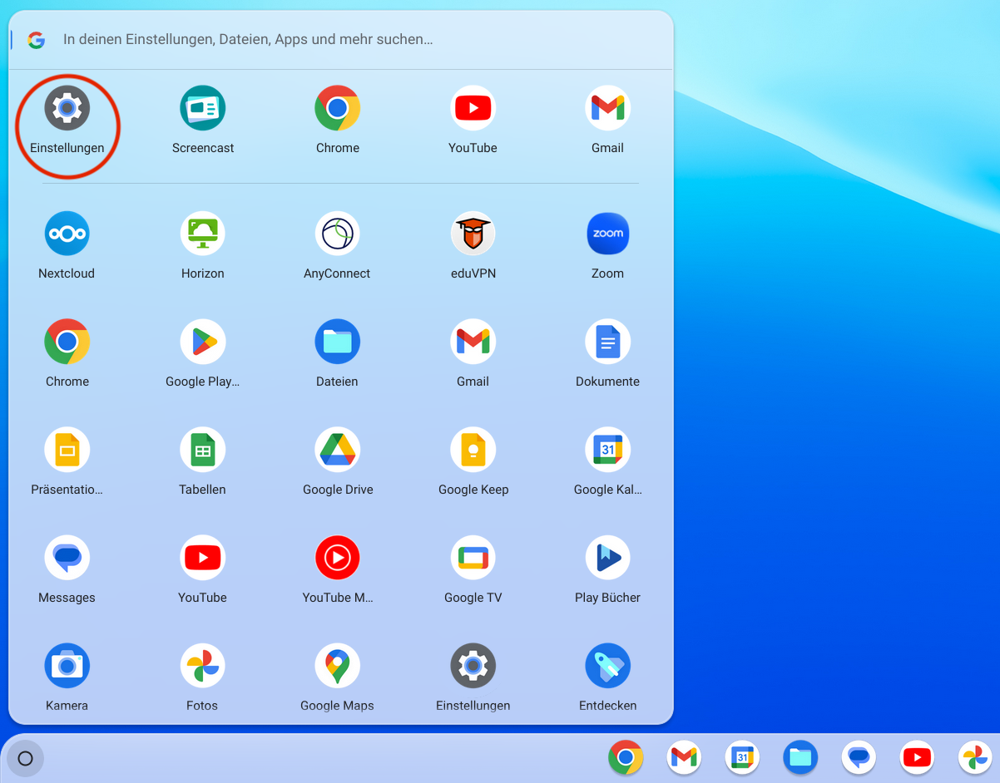Open Gmail in the top suggested row

click(x=607, y=108)
